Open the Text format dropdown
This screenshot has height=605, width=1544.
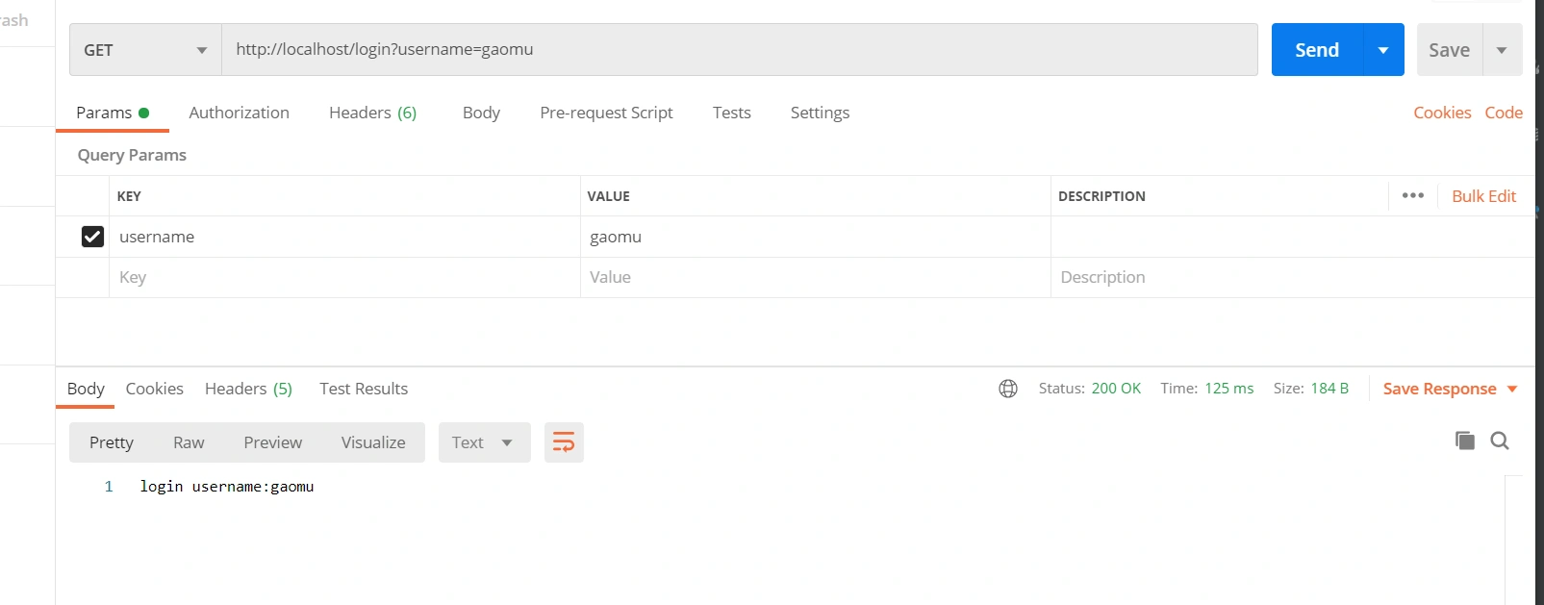[x=484, y=442]
